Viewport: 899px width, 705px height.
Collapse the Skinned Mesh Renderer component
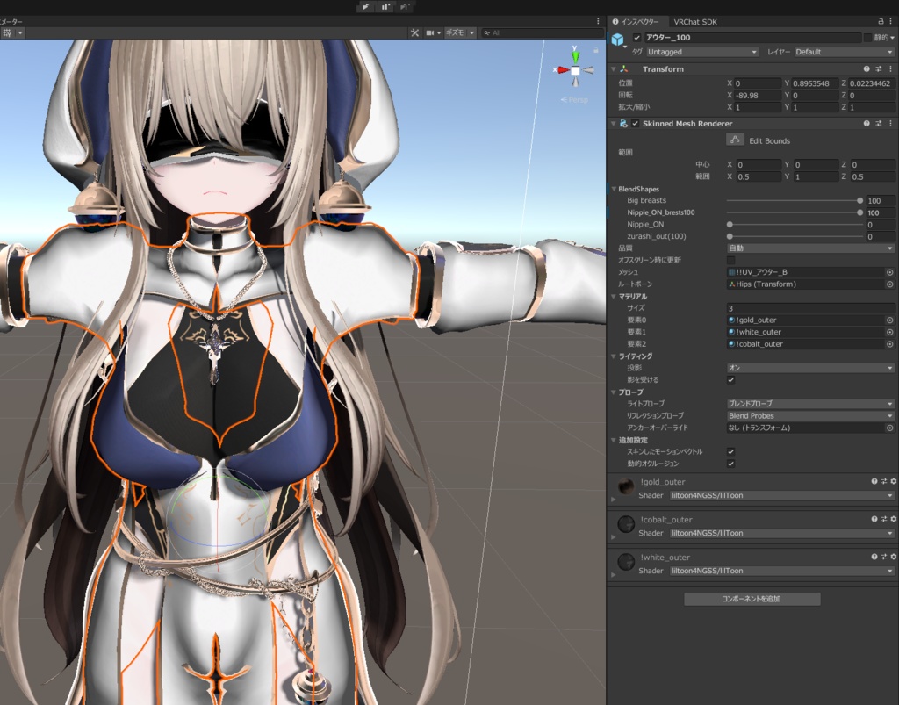coord(613,123)
